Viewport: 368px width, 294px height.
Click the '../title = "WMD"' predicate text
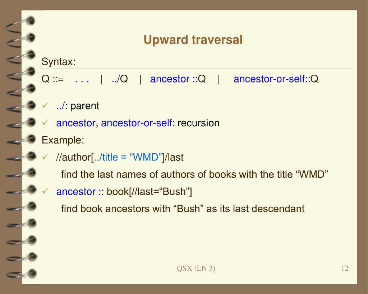point(128,157)
